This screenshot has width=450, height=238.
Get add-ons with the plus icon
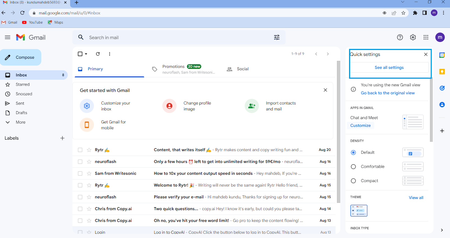(442, 131)
